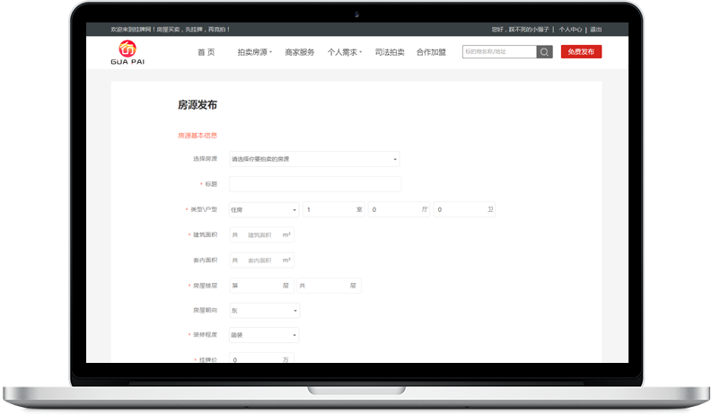Click the 建筑面积 input field
Image resolution: width=712 pixels, height=415 pixels.
[x=261, y=234]
